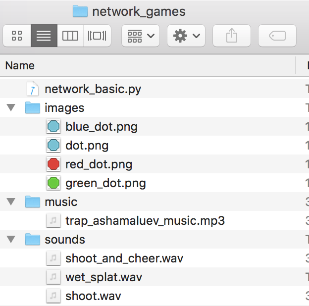
Task: Click the network_games folder title icon
Action: pyautogui.click(x=80, y=11)
